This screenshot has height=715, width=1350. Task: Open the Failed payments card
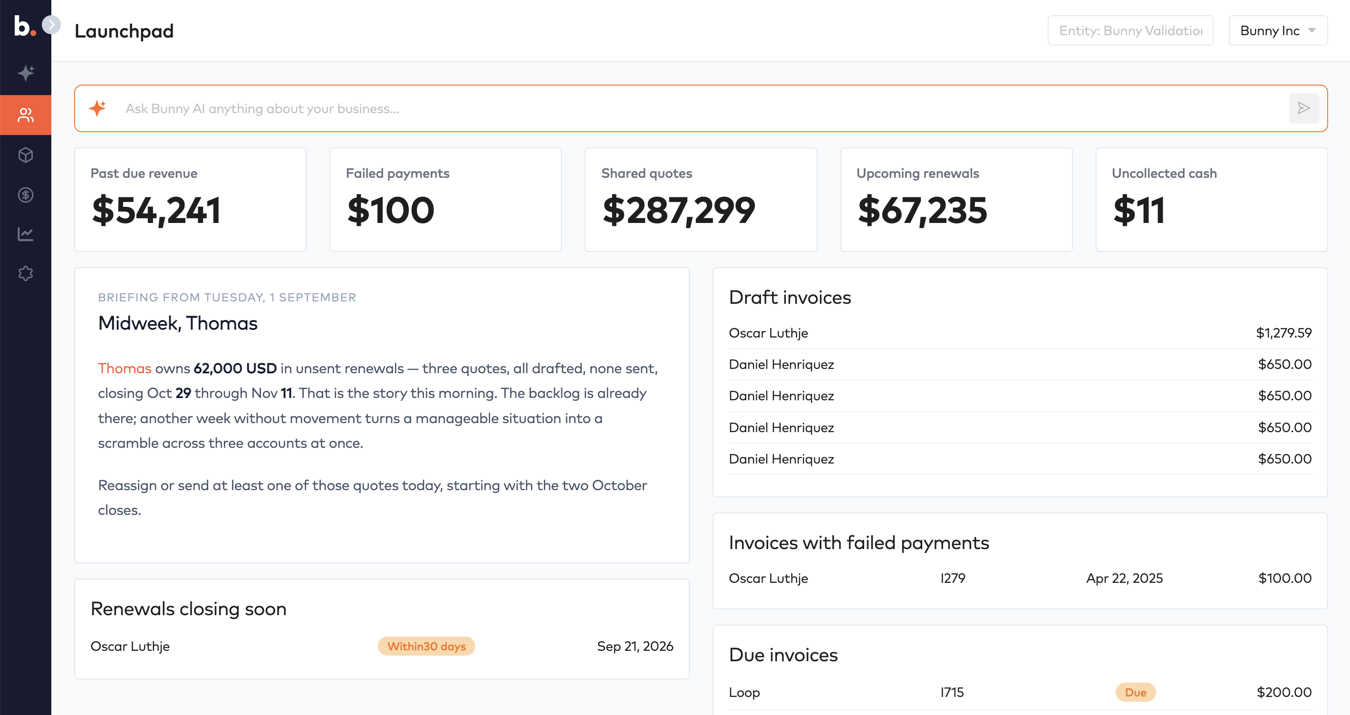pos(445,200)
